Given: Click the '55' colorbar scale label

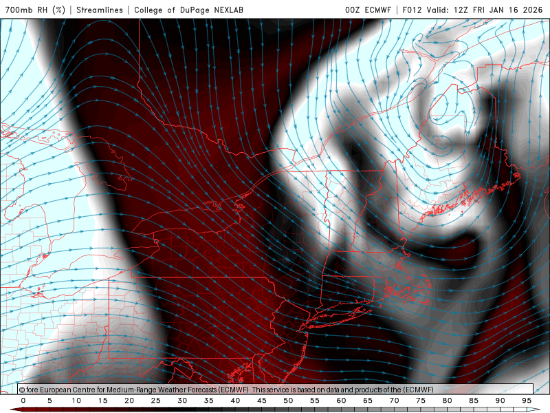Looking at the screenshot, I should (x=315, y=401).
